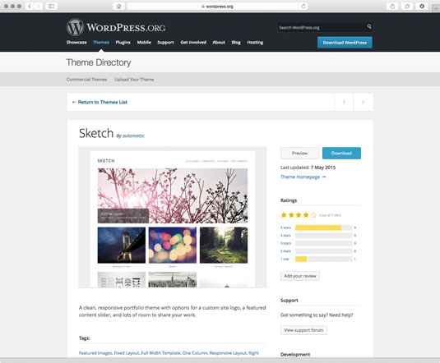440x363 pixels.
Task: Click the 3 stars rating link
Action: (285, 243)
